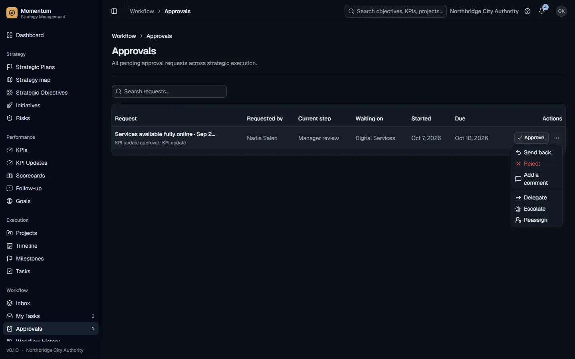
Task: Open the Timeline view
Action: click(x=51, y=246)
